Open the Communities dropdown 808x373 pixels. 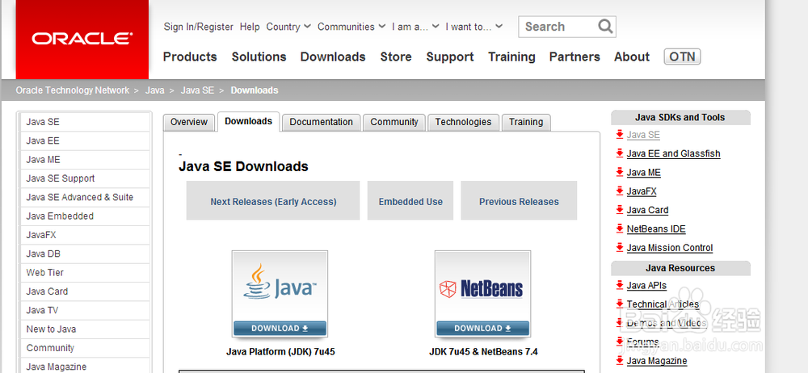351,27
